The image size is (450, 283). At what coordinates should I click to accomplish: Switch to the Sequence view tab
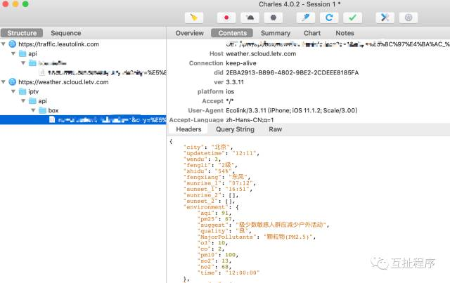[65, 33]
